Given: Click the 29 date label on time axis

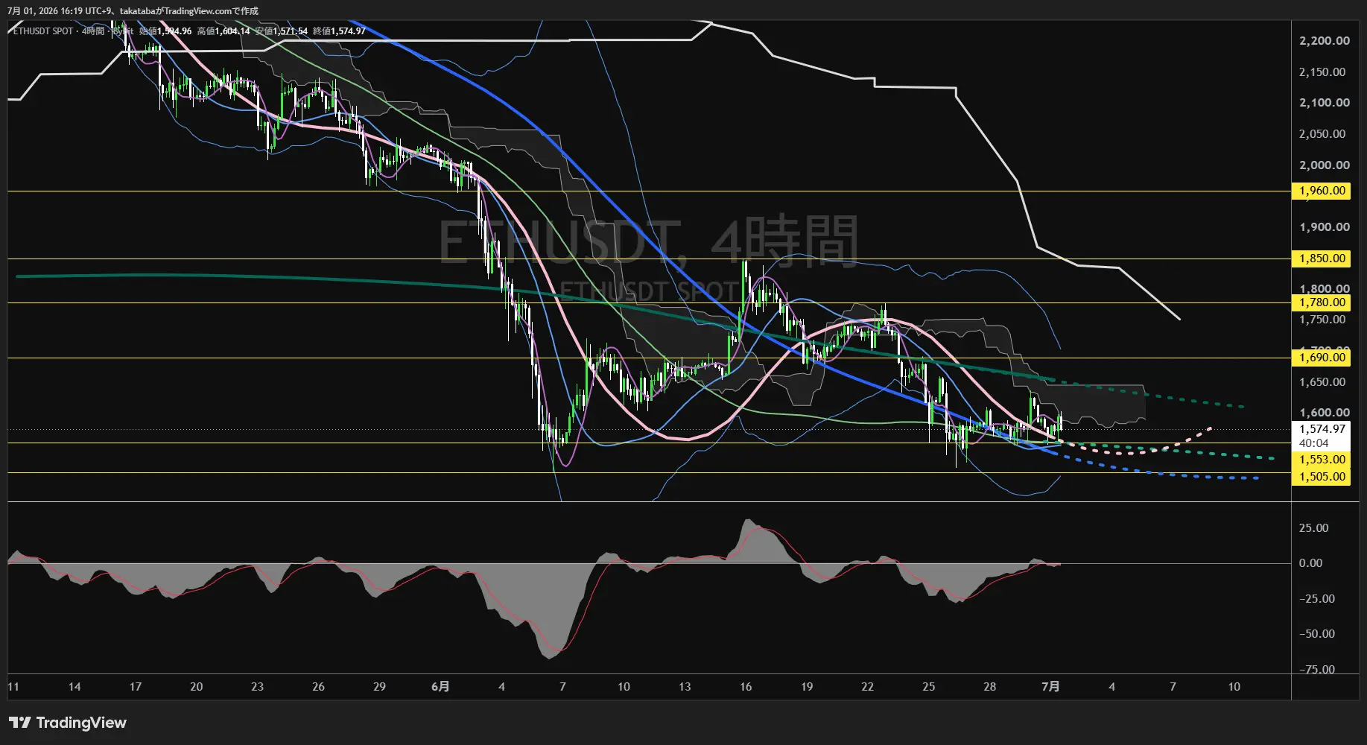Looking at the screenshot, I should point(380,687).
